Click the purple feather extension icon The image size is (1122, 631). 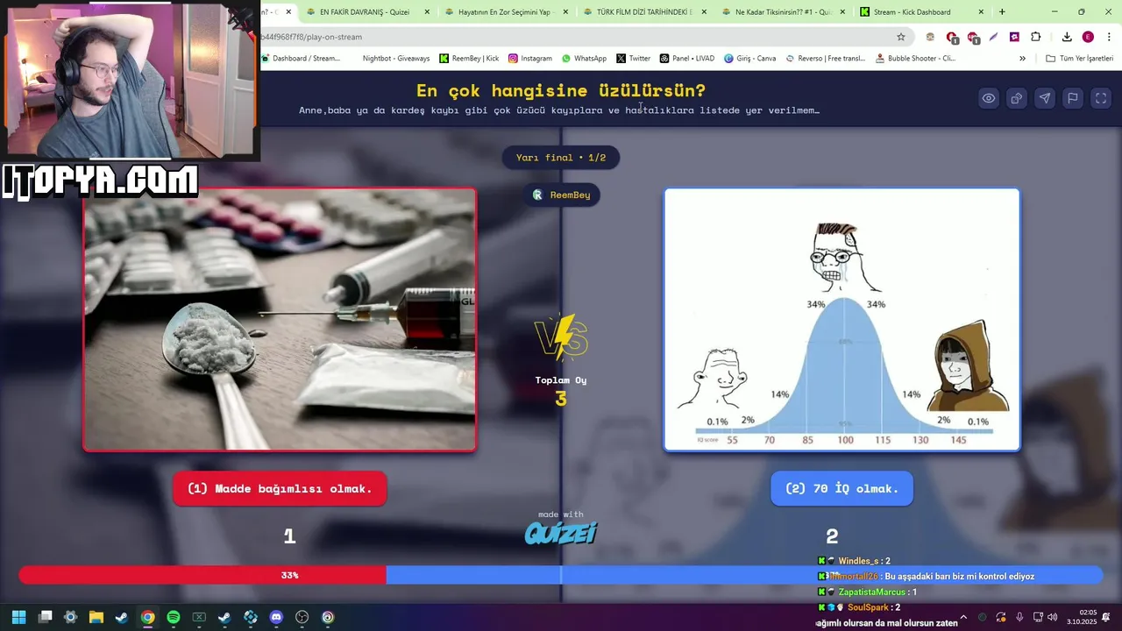click(993, 37)
